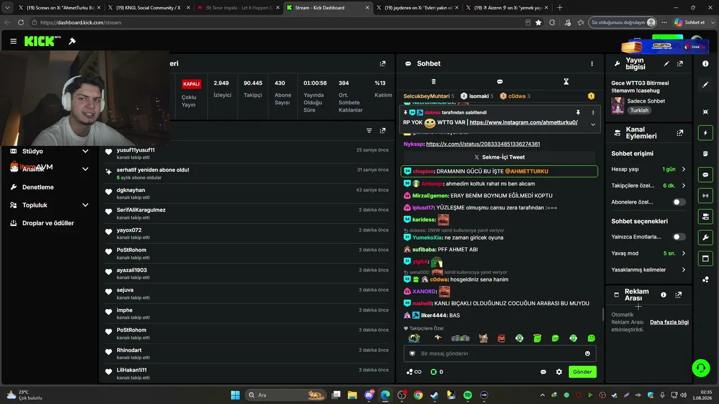Image resolution: width=719 pixels, height=404 pixels.
Task: Click the Sekme-İçi Tweet button
Action: pos(499,157)
